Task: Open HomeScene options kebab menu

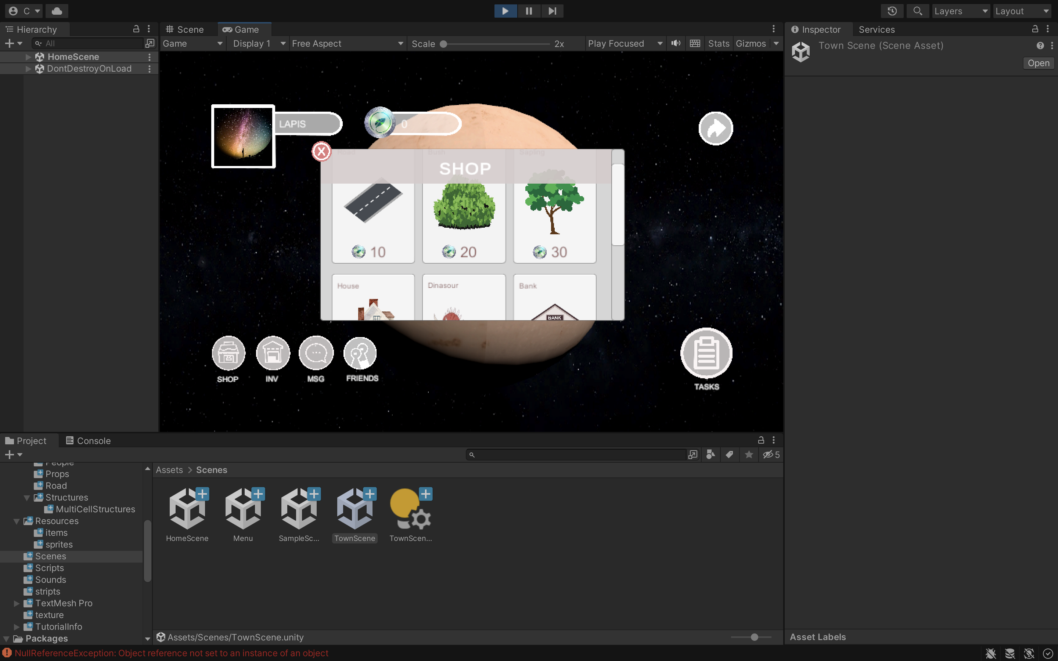Action: coord(150,57)
